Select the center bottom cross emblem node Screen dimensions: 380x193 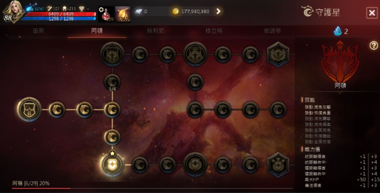[195, 165]
